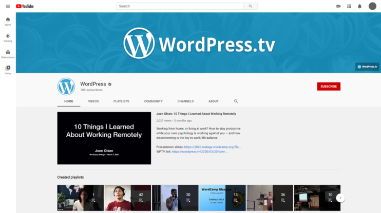Switch to the Playlists tab
Screen dimensions: 381x213
[121, 101]
